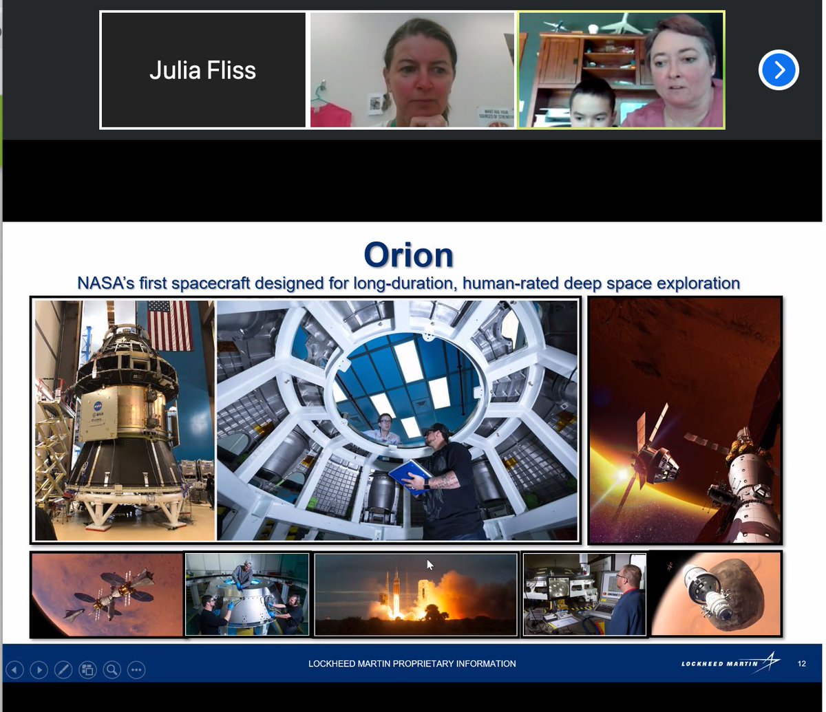Open more slideshow options ellipsis

(x=136, y=669)
